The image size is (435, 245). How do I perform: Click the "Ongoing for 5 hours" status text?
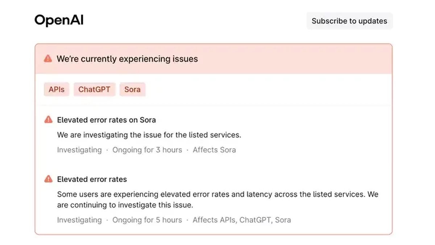click(x=147, y=220)
